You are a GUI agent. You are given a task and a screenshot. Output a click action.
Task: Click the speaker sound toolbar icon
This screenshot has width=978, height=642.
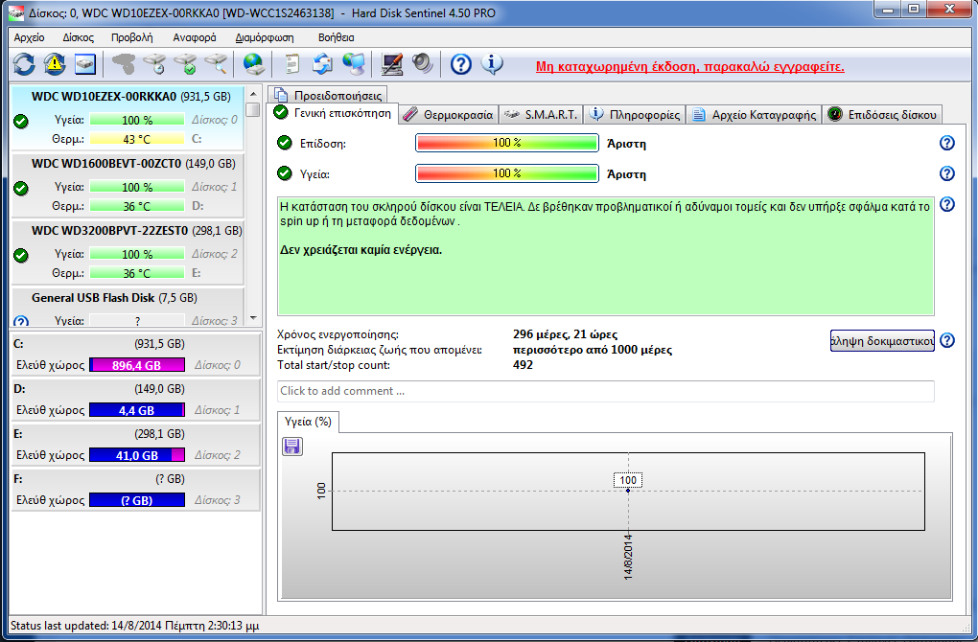coord(422,63)
